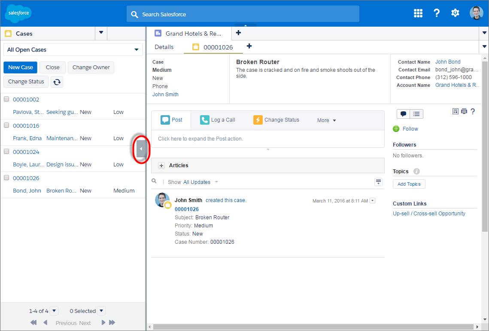Go to previous page arrow
The width and height of the screenshot is (489, 331).
(46, 322)
